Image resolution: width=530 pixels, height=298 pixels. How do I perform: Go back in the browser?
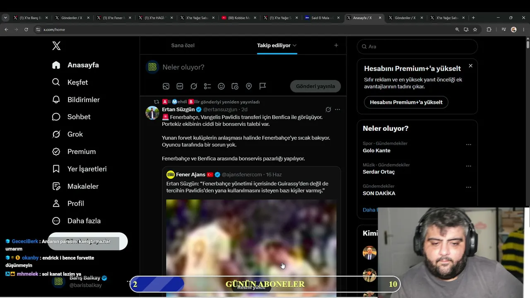click(x=6, y=29)
